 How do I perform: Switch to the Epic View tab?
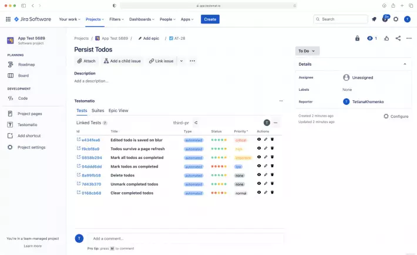(x=118, y=110)
